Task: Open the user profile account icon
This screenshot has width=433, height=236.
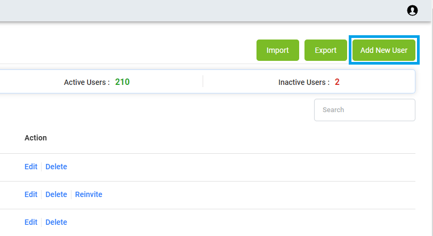Action: click(412, 10)
